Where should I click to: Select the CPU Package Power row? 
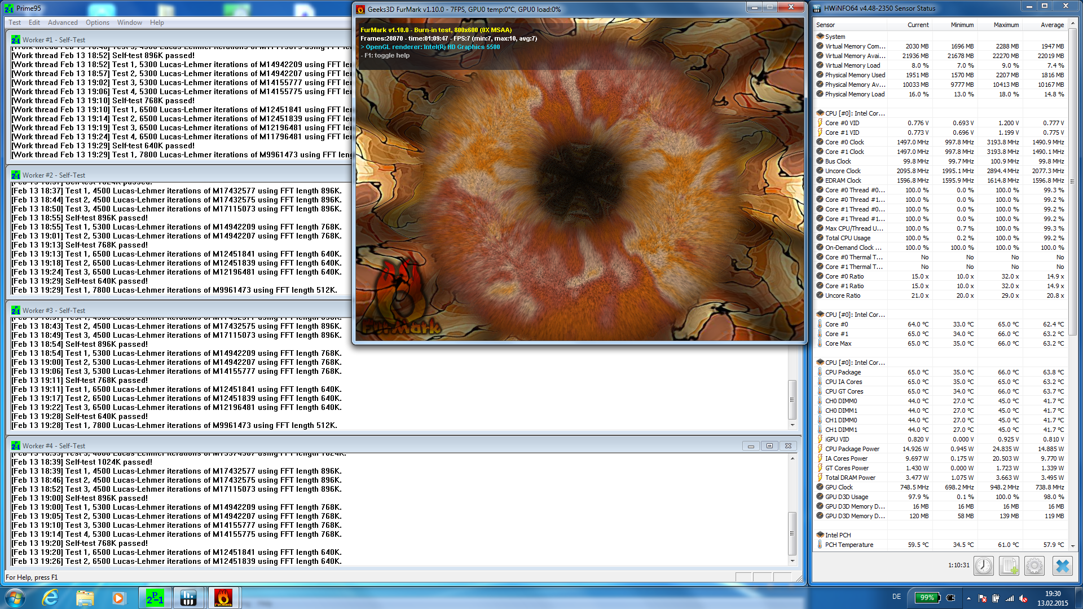pos(941,449)
